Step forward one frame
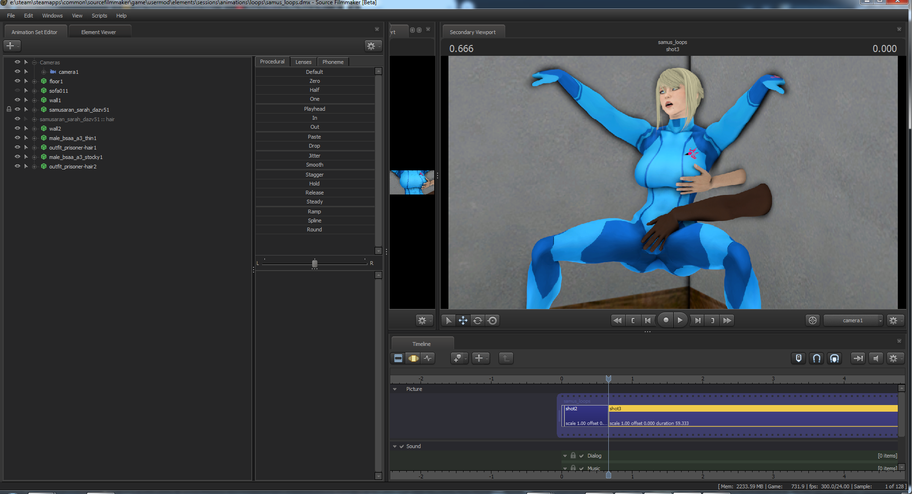Viewport: 912px width, 494px height. (x=698, y=320)
